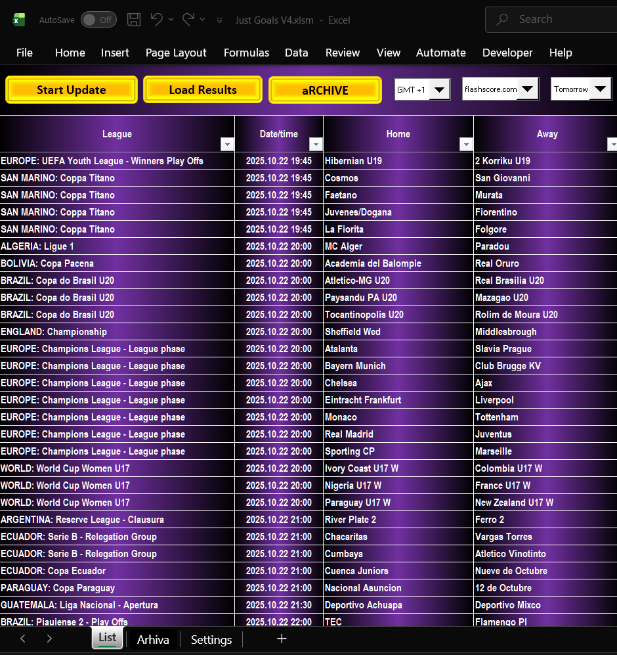
Task: Click the Save floppy disk icon
Action: [x=134, y=20]
